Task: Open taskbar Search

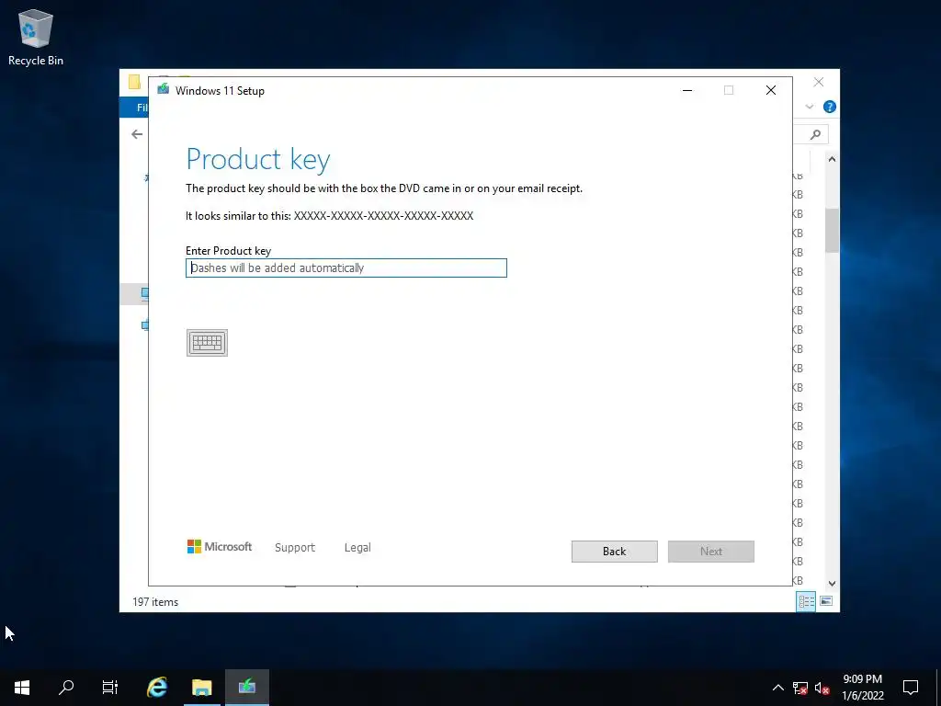Action: [x=66, y=688]
